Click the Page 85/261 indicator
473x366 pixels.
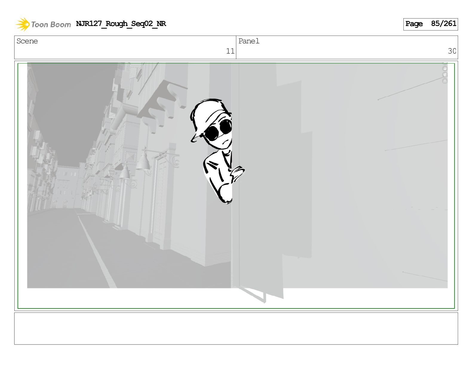click(x=431, y=24)
